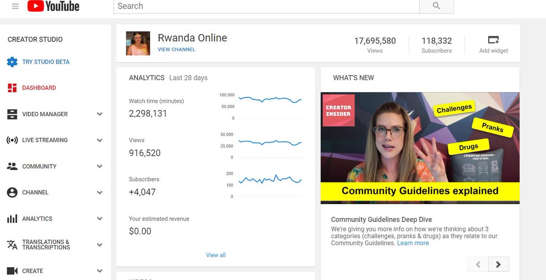Click the Community people icon
The image size is (546, 280).
click(x=12, y=166)
